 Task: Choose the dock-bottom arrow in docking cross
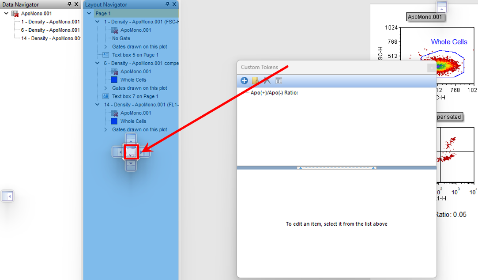131,165
